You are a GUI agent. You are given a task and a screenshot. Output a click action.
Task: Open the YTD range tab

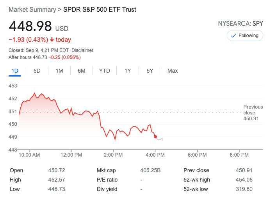(x=105, y=71)
